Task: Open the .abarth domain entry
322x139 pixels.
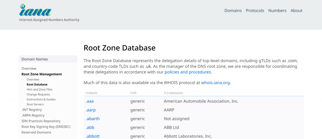Action: point(93,119)
